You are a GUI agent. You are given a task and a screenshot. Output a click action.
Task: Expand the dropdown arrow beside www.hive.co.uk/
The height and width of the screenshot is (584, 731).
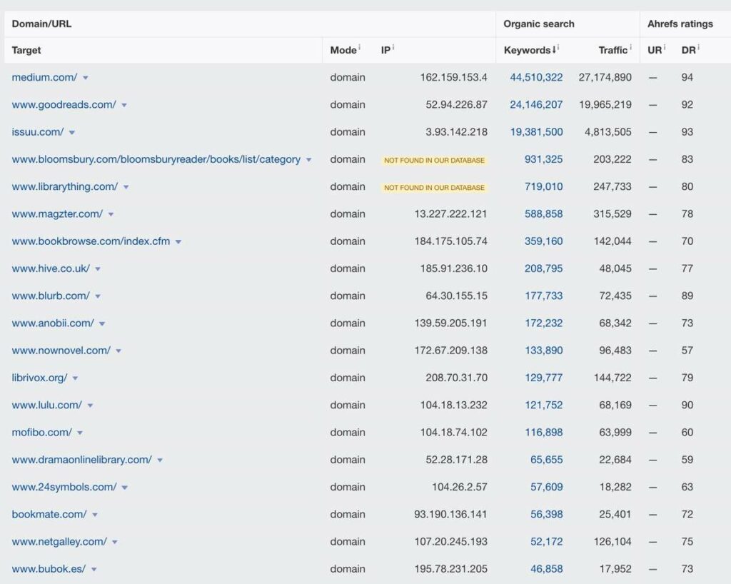[97, 269]
